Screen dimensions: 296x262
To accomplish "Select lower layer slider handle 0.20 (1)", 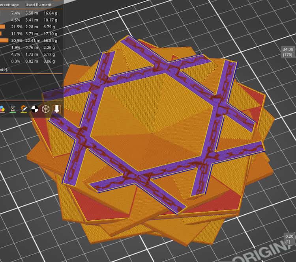I will (290, 239).
